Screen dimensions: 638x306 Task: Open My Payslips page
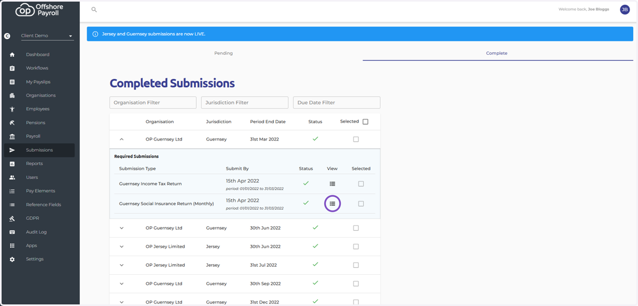38,82
